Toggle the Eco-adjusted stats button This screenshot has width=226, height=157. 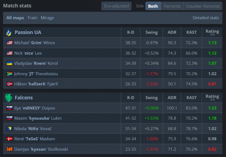click(116, 6)
